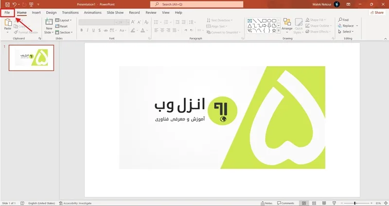389x206 pixels.
Task: Click in the Search box
Action: (x=197, y=4)
